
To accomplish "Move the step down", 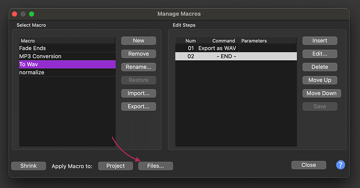I will pos(322,93).
